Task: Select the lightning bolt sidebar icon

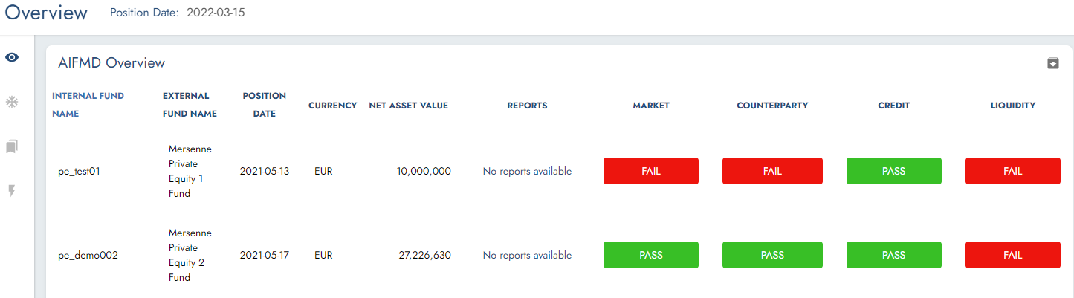Action: 12,191
